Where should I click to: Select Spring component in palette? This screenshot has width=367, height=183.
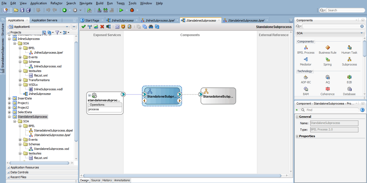pos(327,62)
